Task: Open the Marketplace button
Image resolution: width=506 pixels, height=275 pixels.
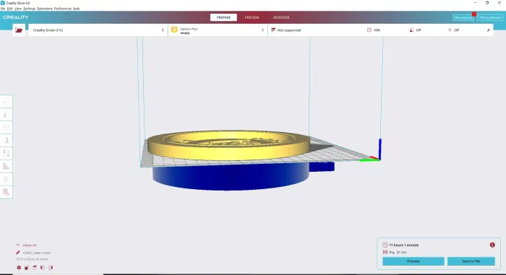Action: [463, 18]
